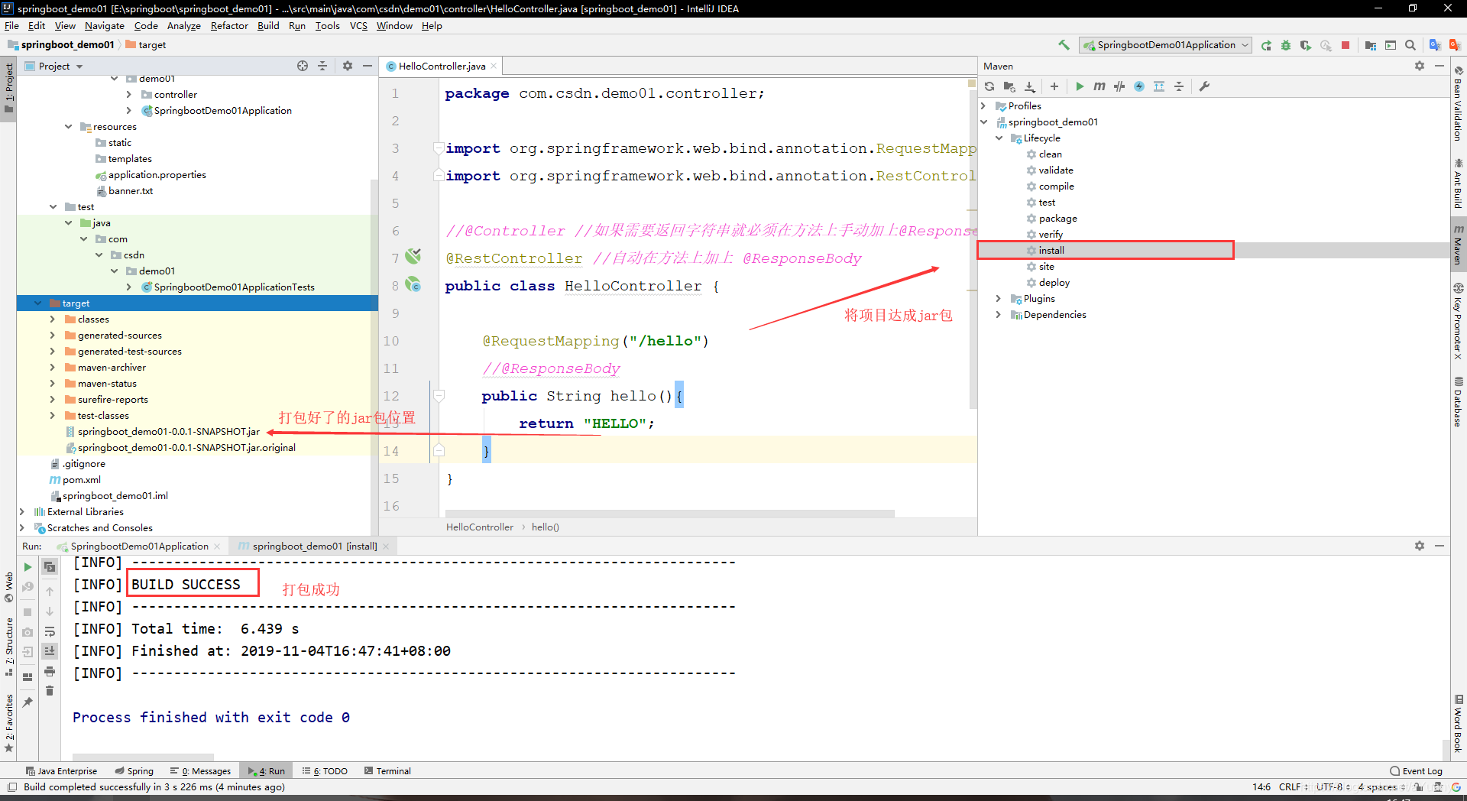
Task: Click the editor horizontal scrollbar
Action: click(x=669, y=514)
